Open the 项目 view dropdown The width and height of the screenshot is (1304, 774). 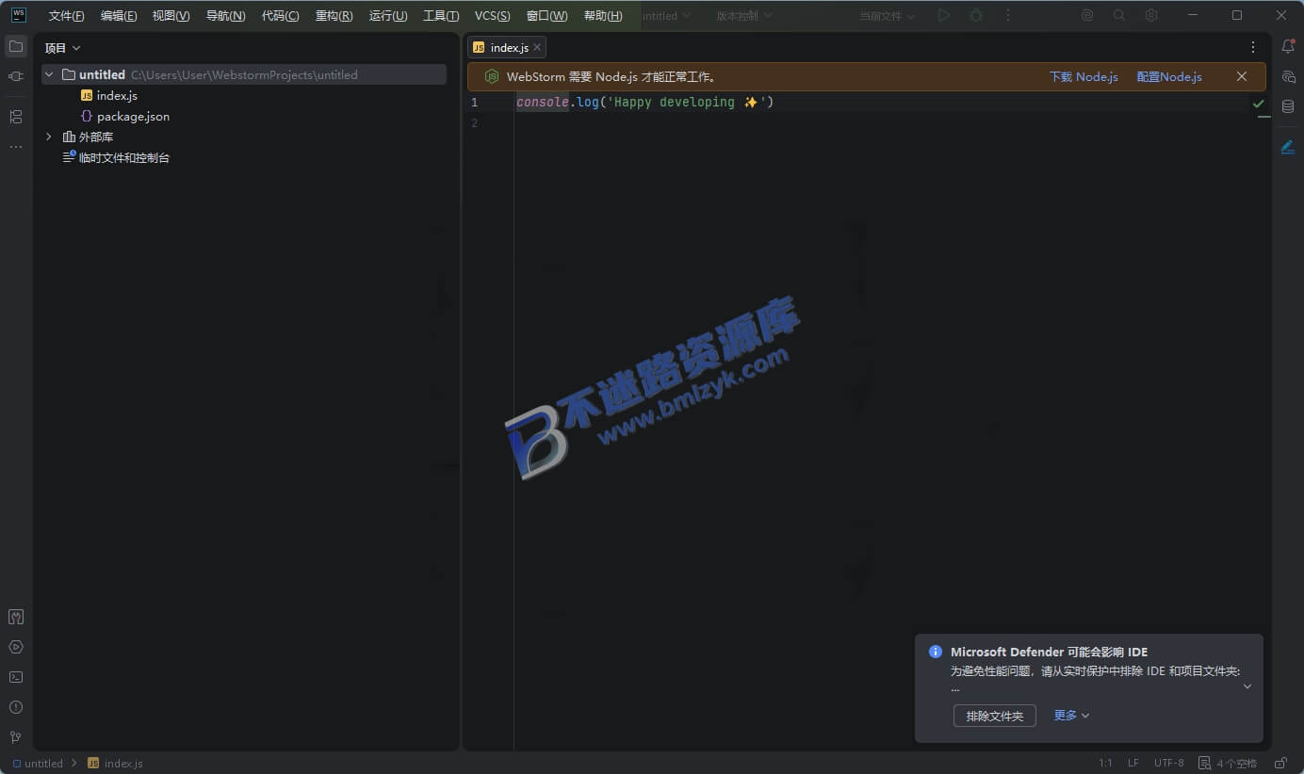[x=63, y=47]
